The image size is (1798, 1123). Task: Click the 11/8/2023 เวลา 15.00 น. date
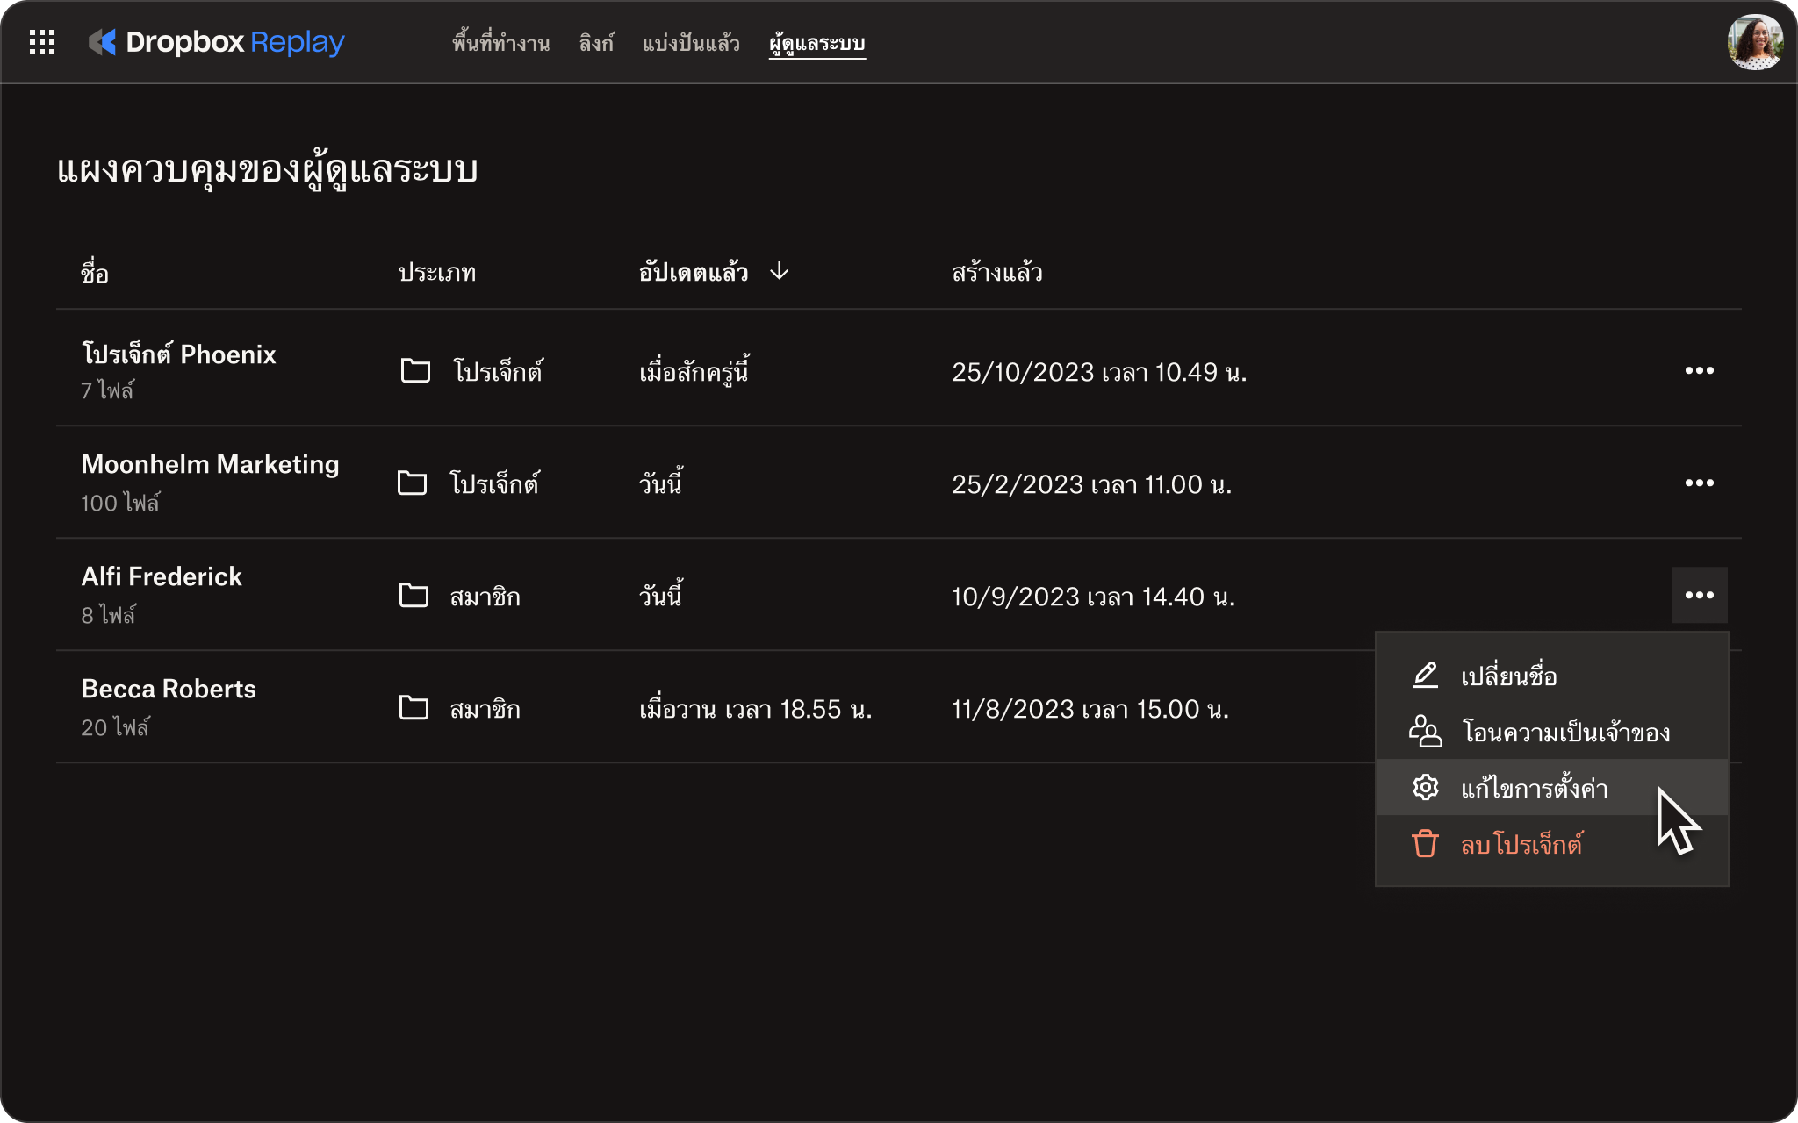pos(1090,709)
